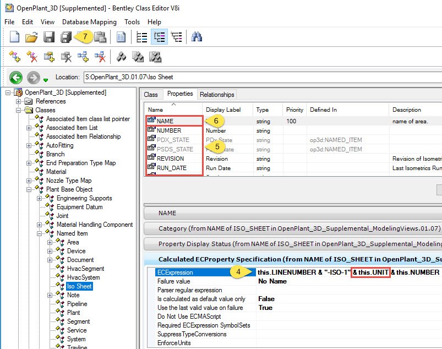442x349 pixels.
Task: Expand the Area node
Action: pyautogui.click(x=50, y=242)
